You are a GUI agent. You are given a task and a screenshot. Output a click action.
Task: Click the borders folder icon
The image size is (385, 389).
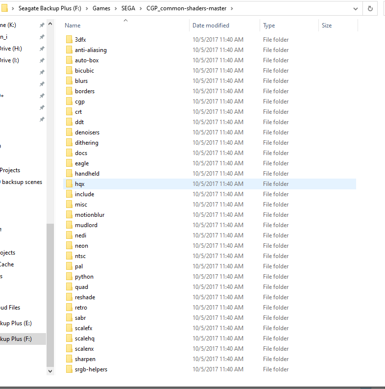(x=69, y=91)
